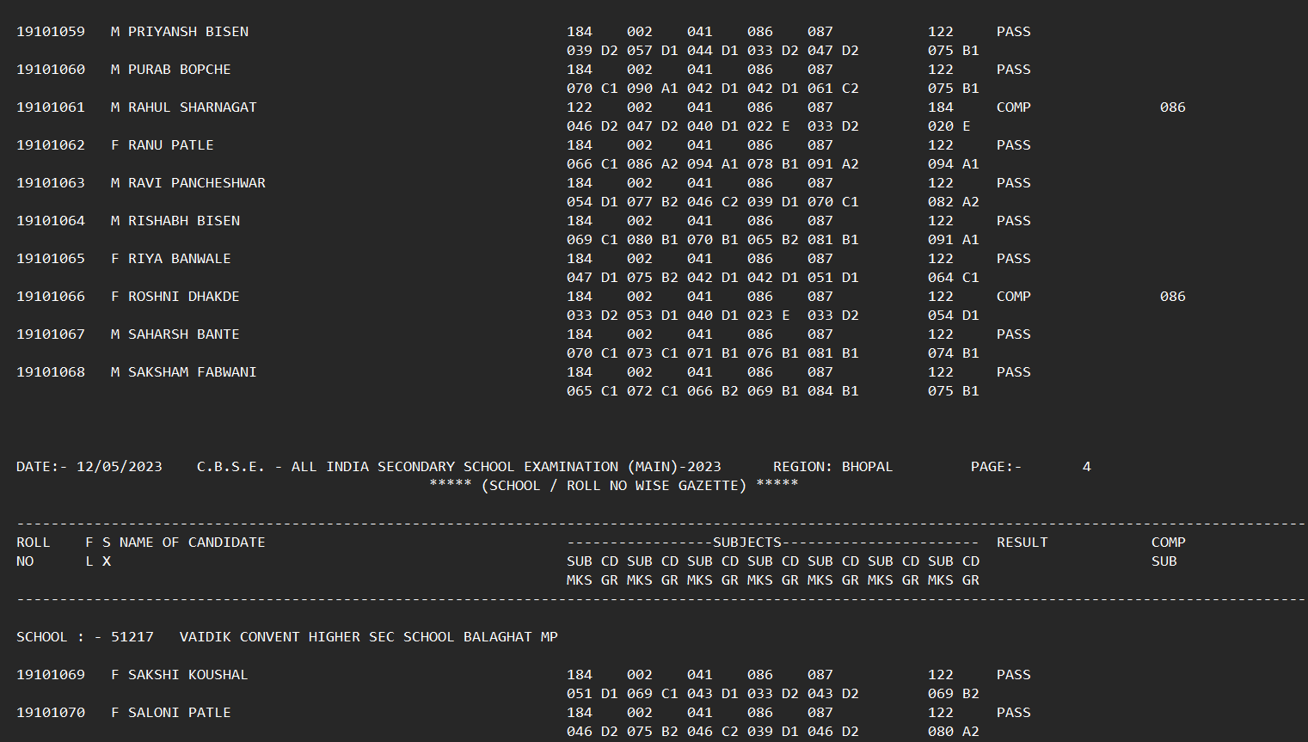Screen dimensions: 1308x742
Task: Click candidate name RISHABH BISEN
Action: point(184,221)
